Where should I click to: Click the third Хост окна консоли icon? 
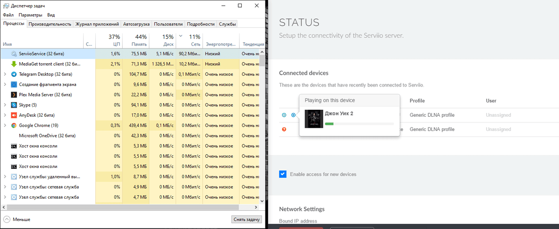14,166
